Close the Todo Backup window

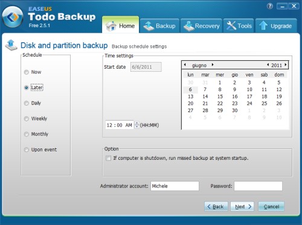click(294, 7)
